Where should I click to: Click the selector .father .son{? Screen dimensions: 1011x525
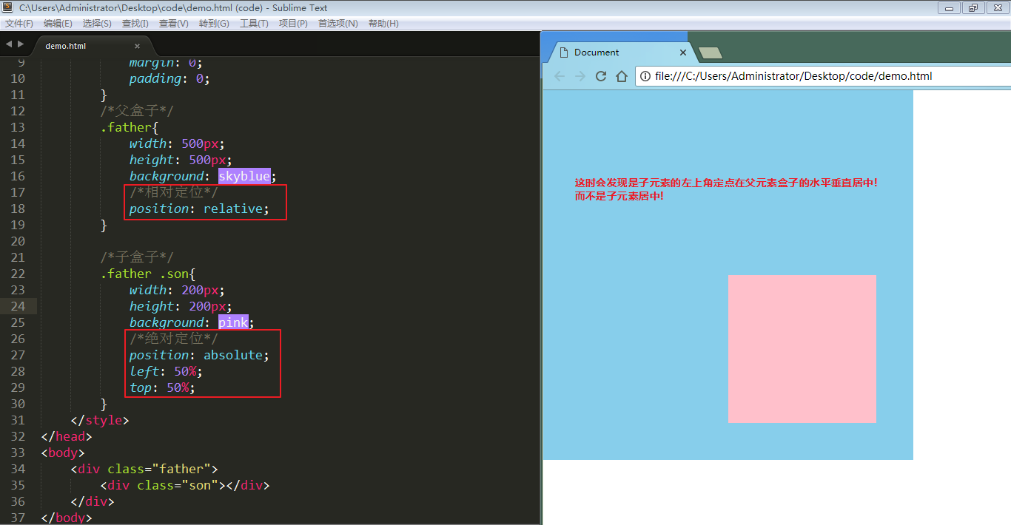[x=148, y=274]
